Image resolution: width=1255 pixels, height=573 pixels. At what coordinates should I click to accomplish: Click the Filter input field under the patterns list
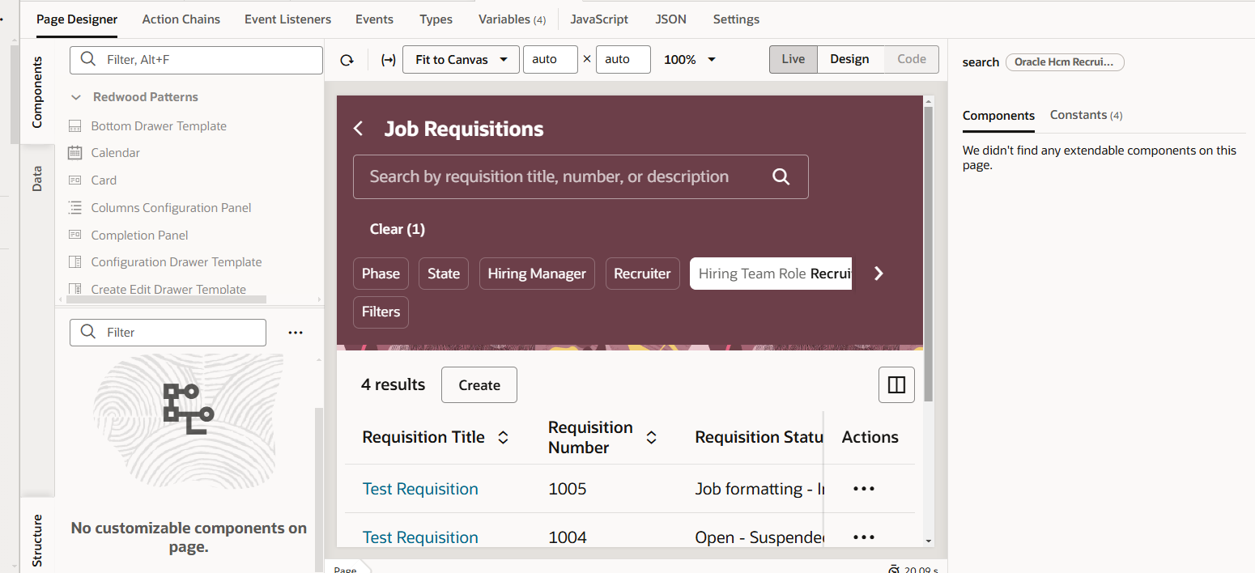tap(168, 332)
